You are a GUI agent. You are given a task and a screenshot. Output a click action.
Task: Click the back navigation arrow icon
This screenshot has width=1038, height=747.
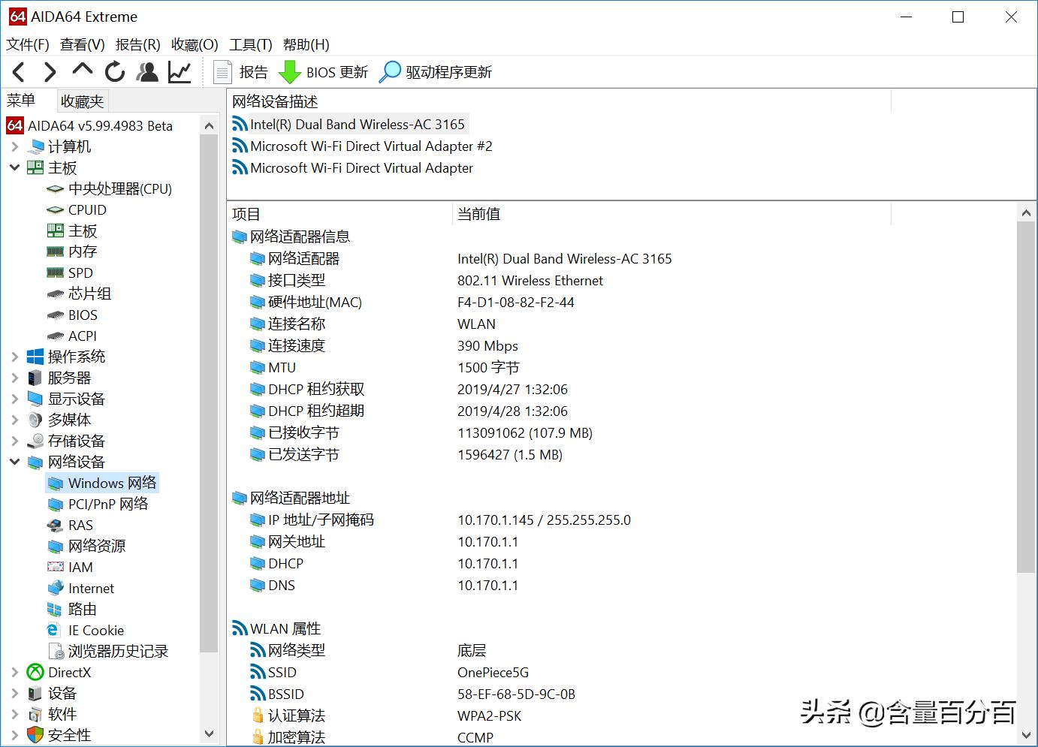pyautogui.click(x=18, y=71)
